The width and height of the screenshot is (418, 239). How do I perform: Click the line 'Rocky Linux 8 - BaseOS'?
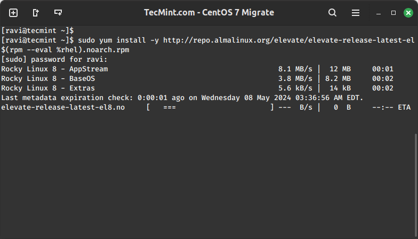(48, 79)
